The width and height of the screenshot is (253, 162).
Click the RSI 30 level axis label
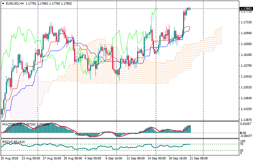point(242,150)
